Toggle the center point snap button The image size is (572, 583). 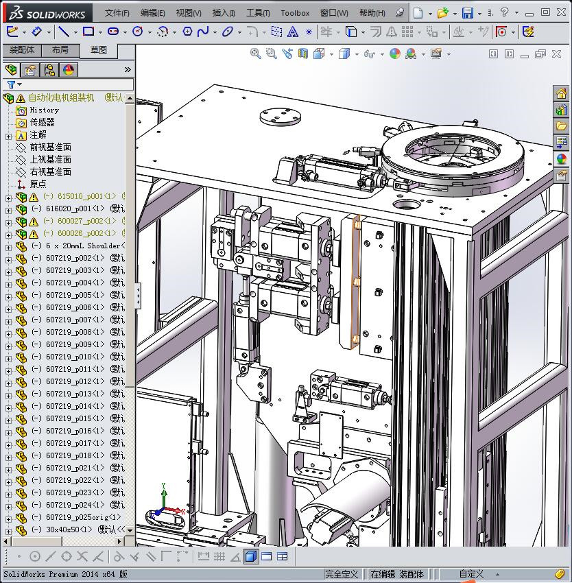pyautogui.click(x=35, y=556)
